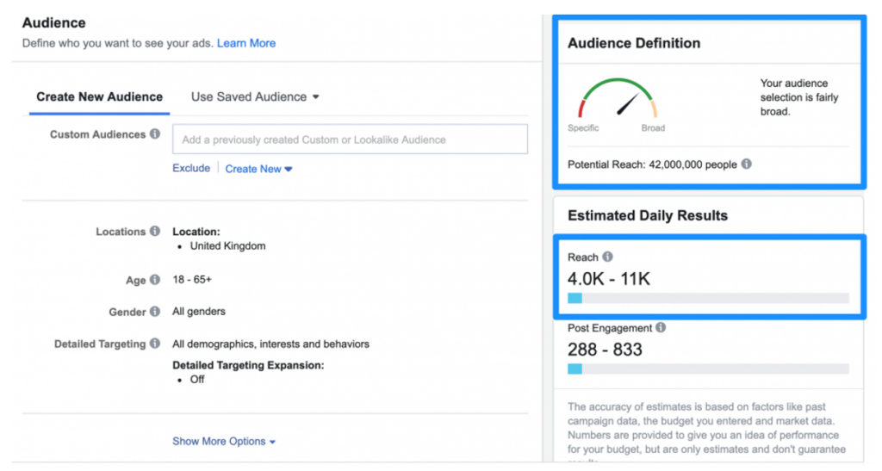Click the Custom or Lookalike Audience field
Viewport: 882px width, 471px height.
[x=350, y=139]
